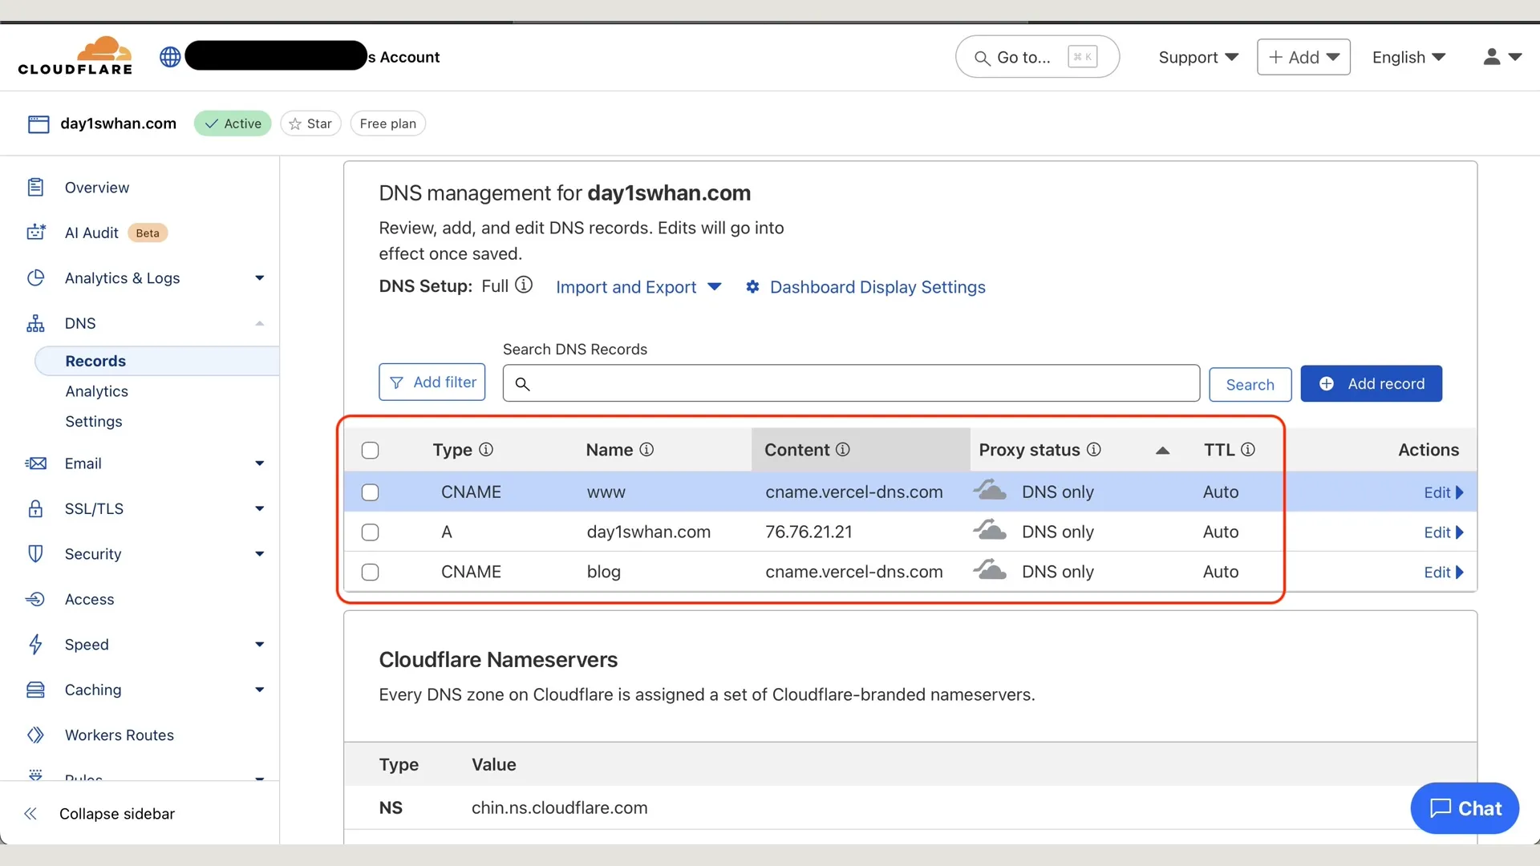Expand the SSL/TLS sidebar section
The width and height of the screenshot is (1540, 866).
tap(259, 508)
